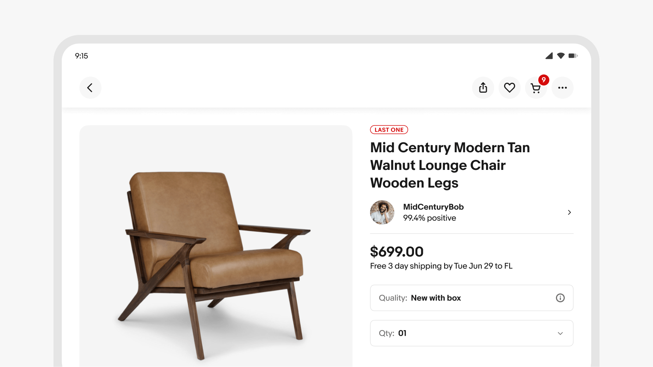Open seller profile via chevron arrow
The width and height of the screenshot is (653, 367).
coord(569,213)
